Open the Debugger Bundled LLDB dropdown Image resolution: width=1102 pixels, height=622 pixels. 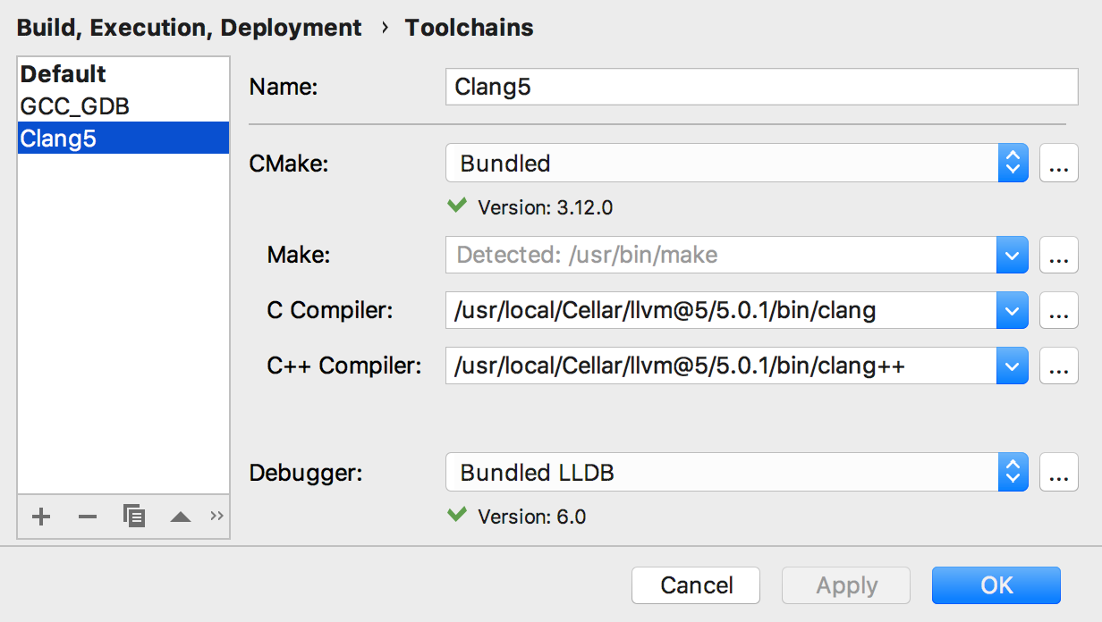(x=1013, y=473)
